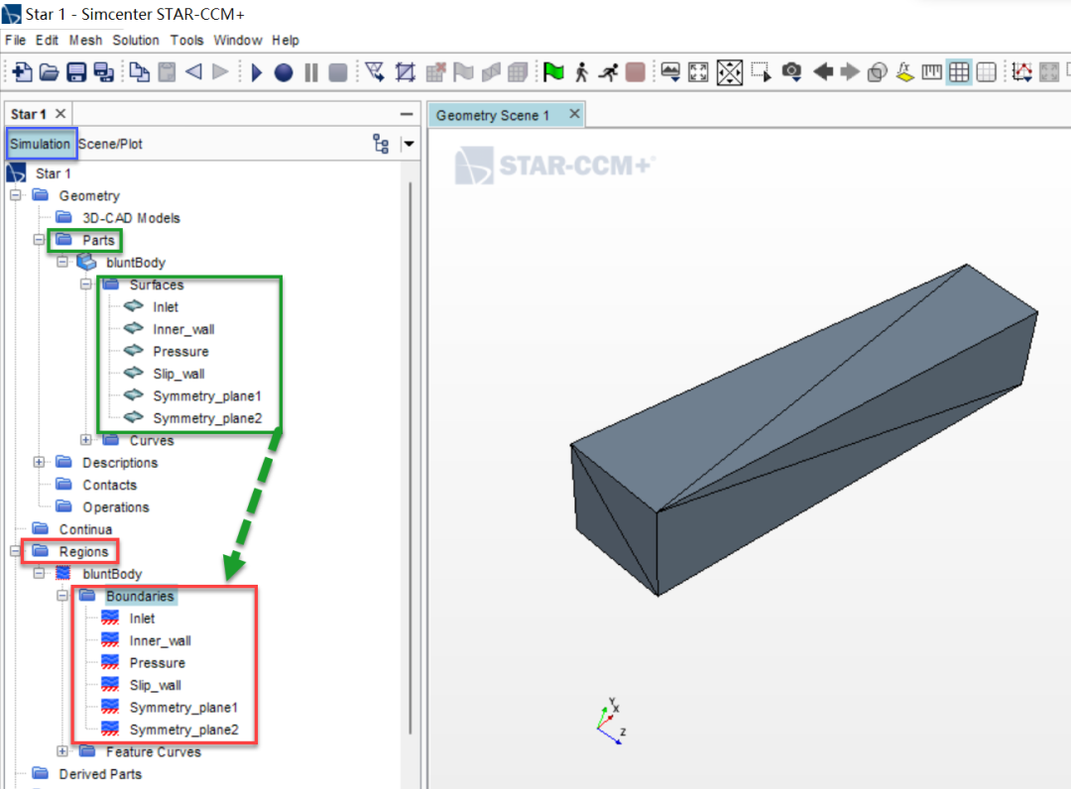Viewport: 1071px width, 789px height.
Task: Click the fx field function icon
Action: click(x=905, y=71)
